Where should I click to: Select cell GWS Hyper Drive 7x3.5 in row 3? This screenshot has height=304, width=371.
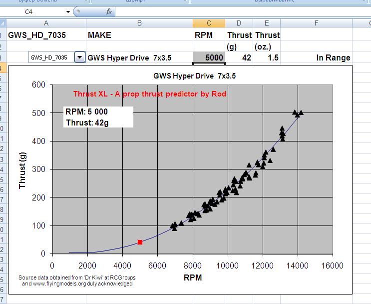140,57
